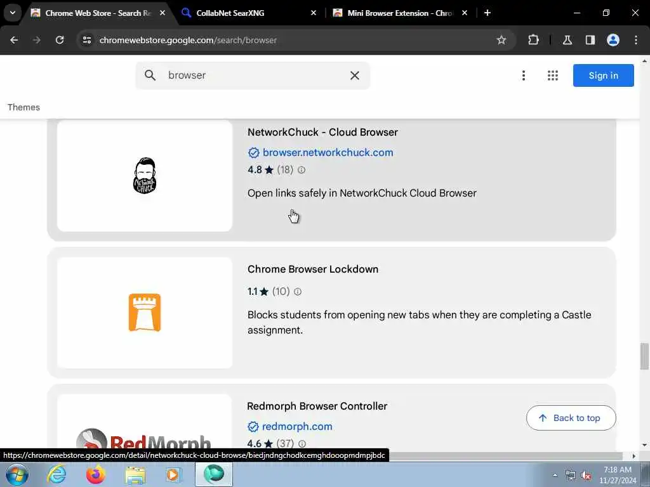Select the active browser taskbar button
650x487 pixels.
pos(214,474)
